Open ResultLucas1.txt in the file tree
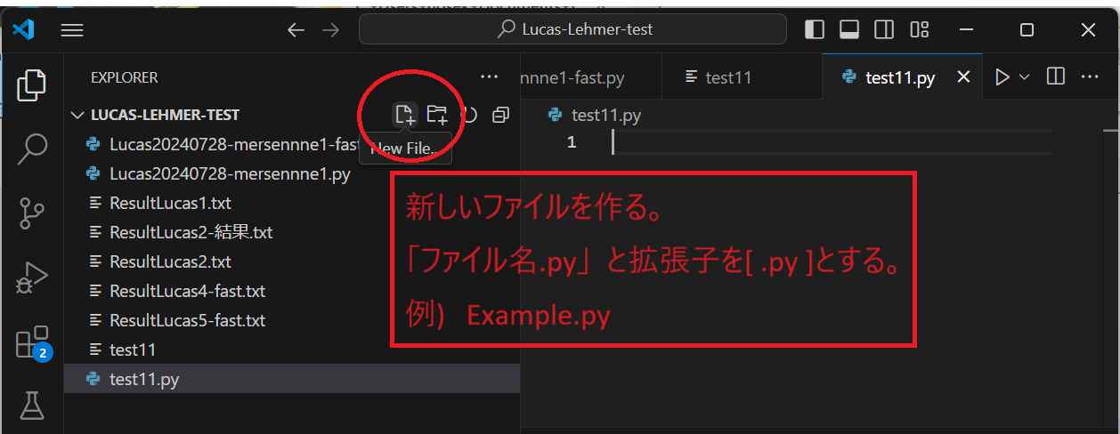Screen dimensions: 1120x434 [x=169, y=203]
